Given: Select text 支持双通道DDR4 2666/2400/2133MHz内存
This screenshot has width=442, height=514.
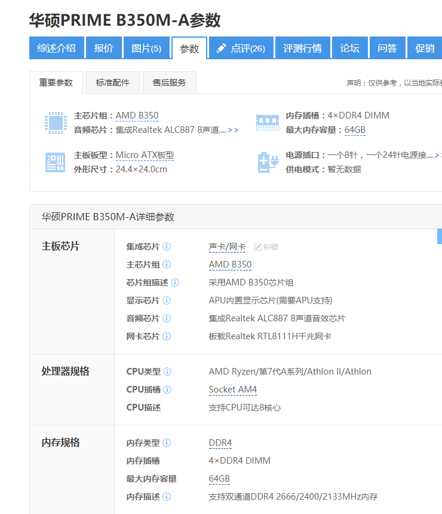Looking at the screenshot, I should pos(293,497).
